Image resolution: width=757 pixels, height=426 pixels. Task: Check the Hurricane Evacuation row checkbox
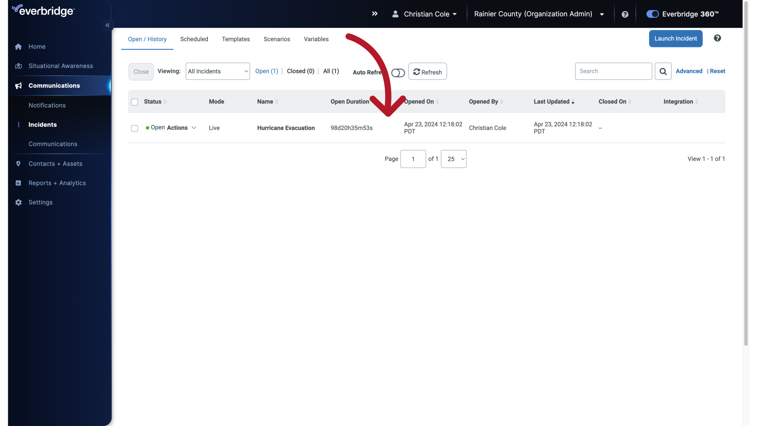coord(135,128)
